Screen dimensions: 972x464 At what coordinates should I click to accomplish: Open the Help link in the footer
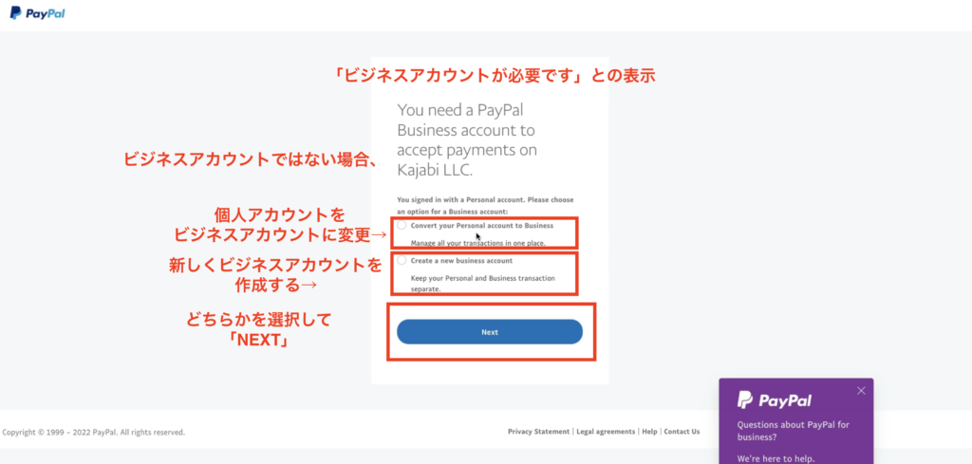[649, 432]
